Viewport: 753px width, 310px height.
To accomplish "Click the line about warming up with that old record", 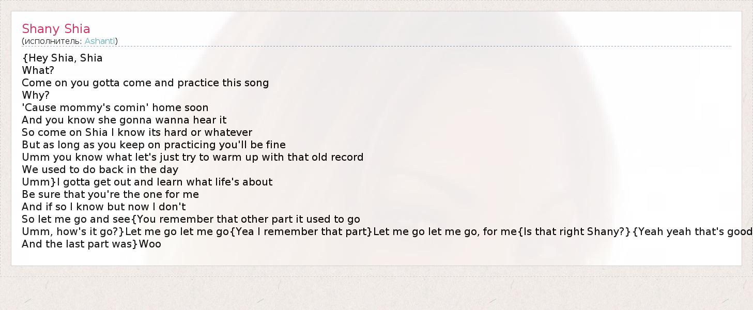I will 192,157.
